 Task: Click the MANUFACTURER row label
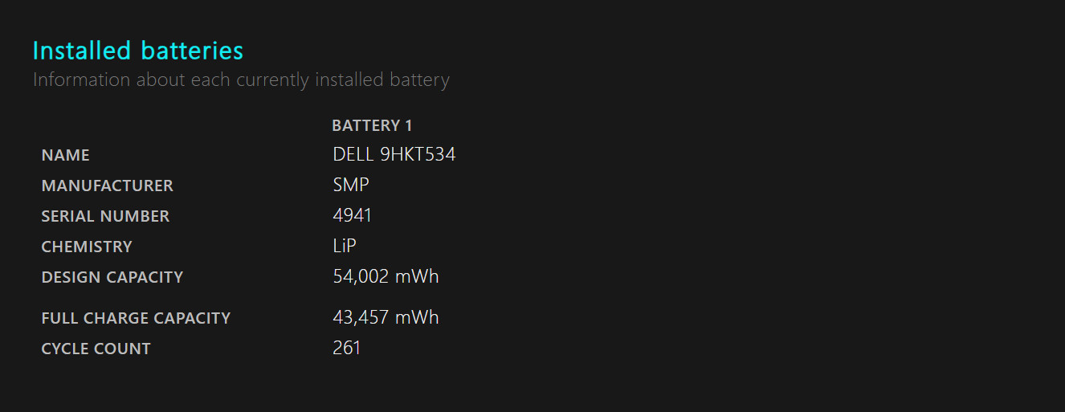[x=108, y=186]
